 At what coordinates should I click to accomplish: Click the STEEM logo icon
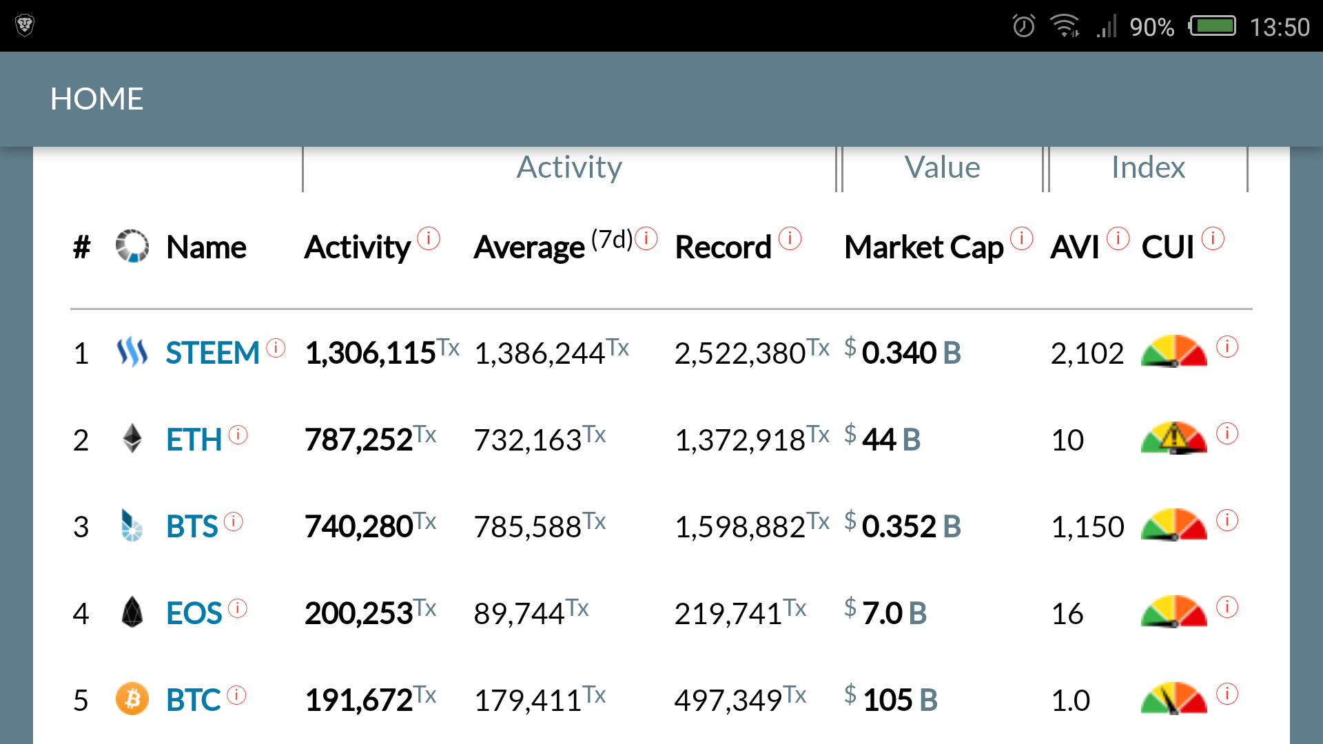point(132,352)
